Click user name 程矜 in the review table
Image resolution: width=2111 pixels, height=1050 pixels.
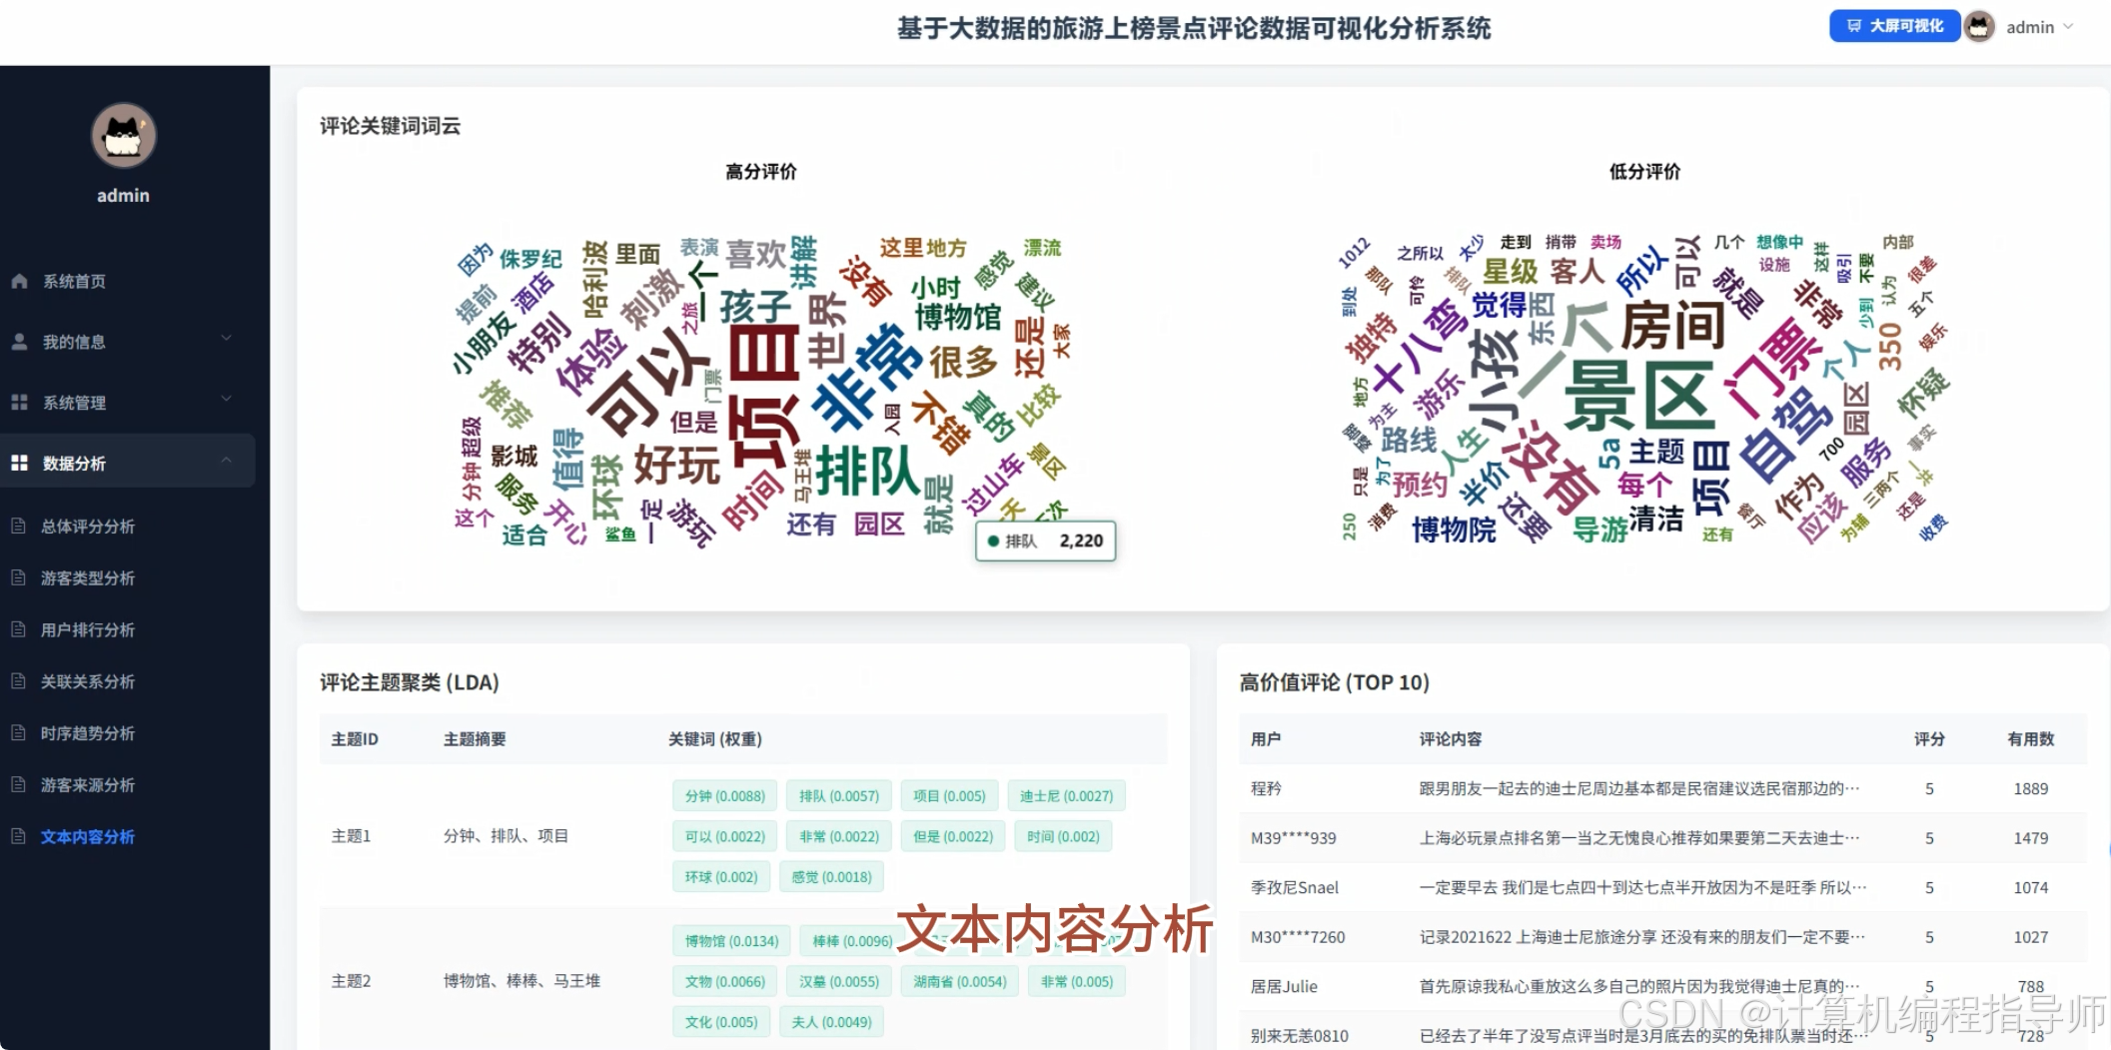point(1266,788)
